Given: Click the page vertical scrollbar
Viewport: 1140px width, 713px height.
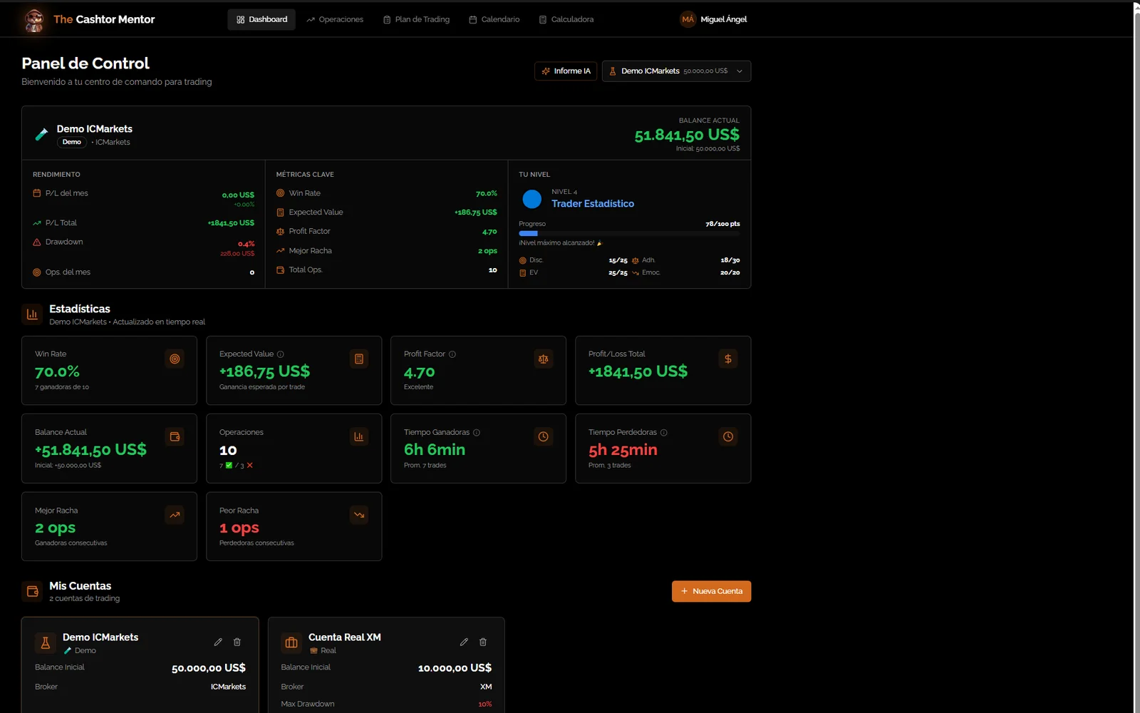Looking at the screenshot, I should (1136, 356).
